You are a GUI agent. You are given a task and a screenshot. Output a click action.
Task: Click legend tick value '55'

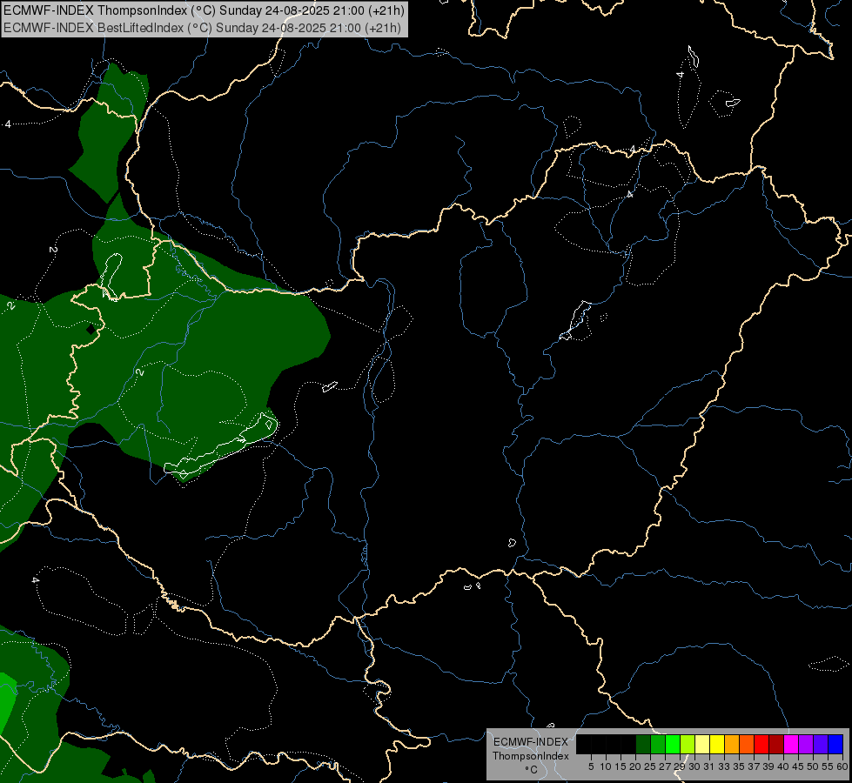click(828, 766)
